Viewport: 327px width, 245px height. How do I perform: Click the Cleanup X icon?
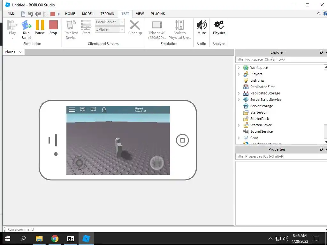(x=135, y=25)
